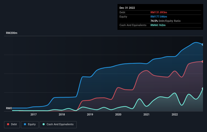Screen dimensions: 207x132
Task: Click the 2018 x-axis label
Action: tap(62, 114)
